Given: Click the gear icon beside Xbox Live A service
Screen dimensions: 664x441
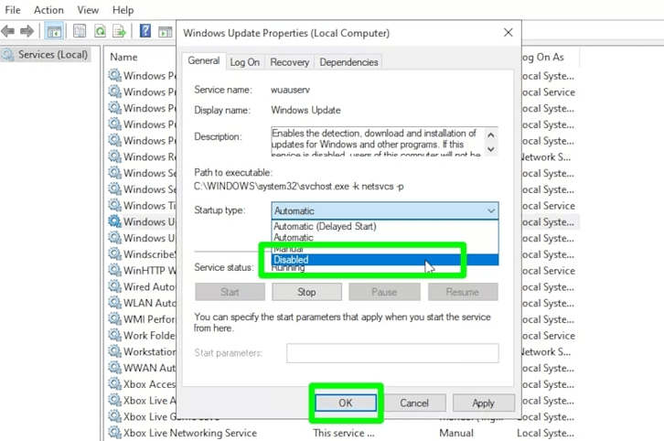Looking at the screenshot, I should [x=114, y=400].
